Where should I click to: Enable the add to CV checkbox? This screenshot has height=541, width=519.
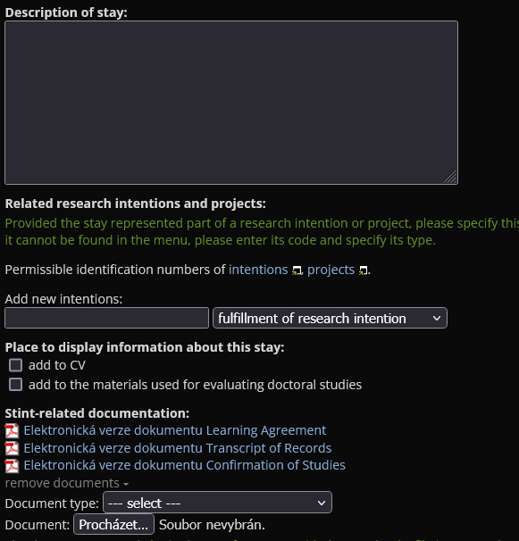point(15,365)
